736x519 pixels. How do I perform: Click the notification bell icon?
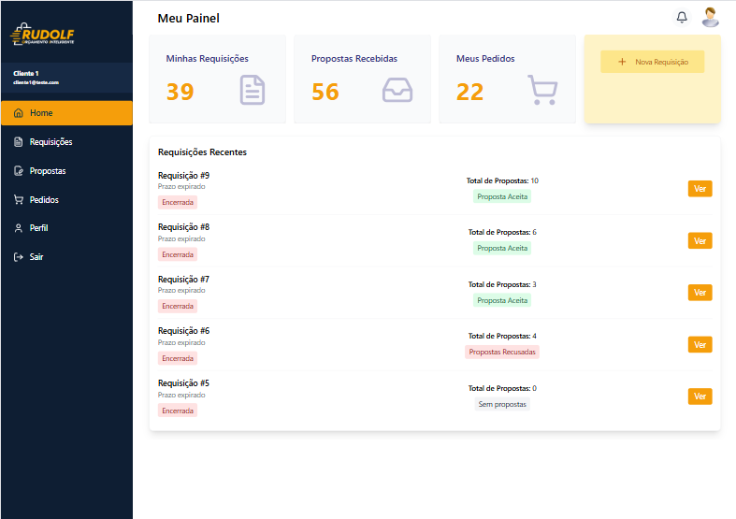point(682,18)
